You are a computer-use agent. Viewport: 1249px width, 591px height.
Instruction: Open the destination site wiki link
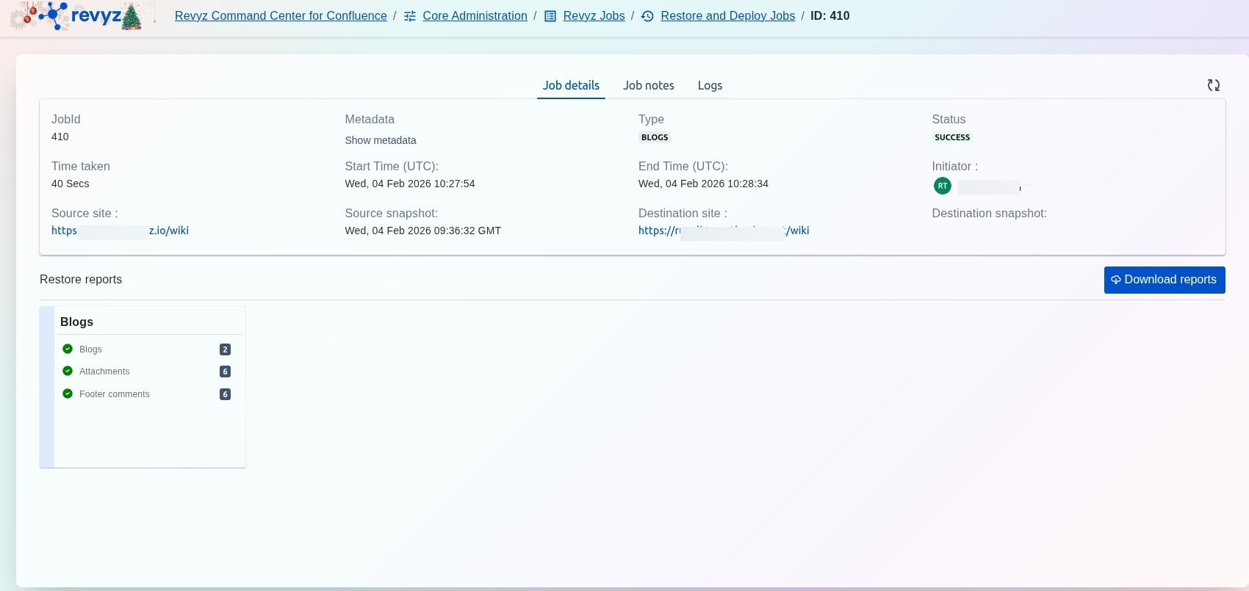[723, 231]
